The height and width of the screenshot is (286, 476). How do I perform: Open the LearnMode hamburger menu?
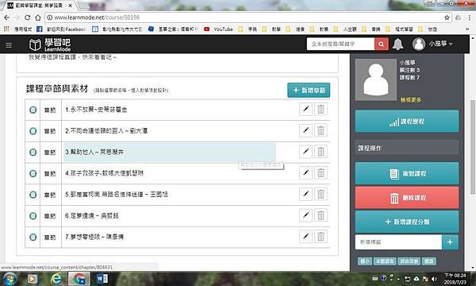pyautogui.click(x=9, y=45)
